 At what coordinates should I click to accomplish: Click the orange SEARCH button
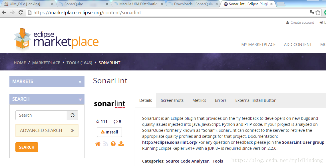coord(27,147)
